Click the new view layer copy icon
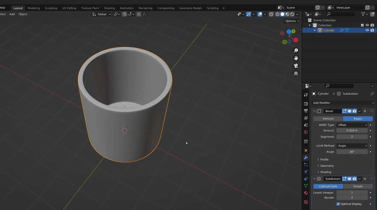 (x=367, y=8)
